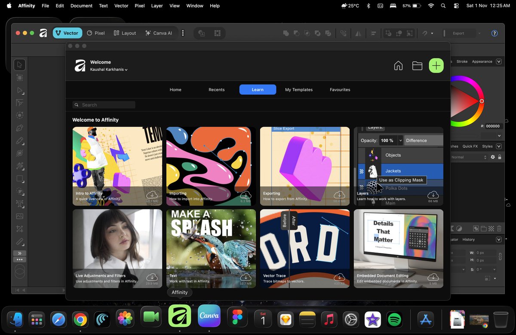Select the Rectangle shape tool

click(x=19, y=179)
